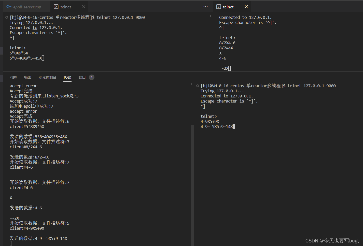Close the telnet tab in left editor group
The width and height of the screenshot is (363, 246).
click(x=84, y=7)
